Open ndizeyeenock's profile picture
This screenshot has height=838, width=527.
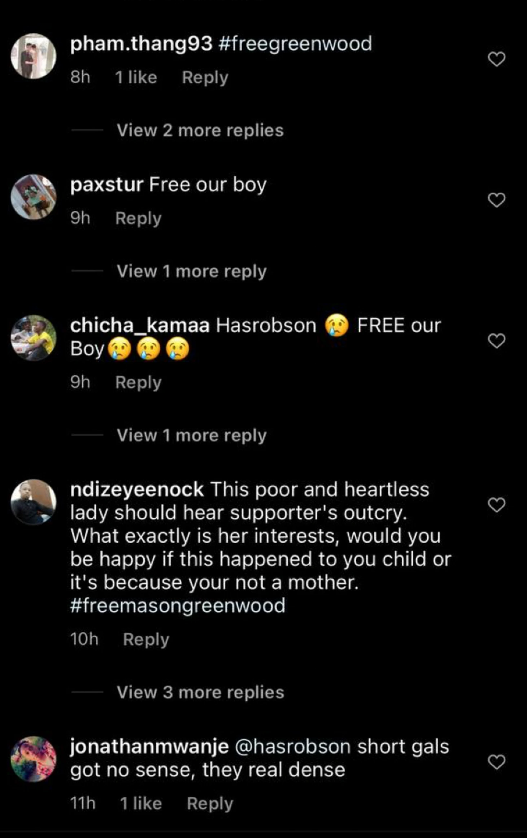(34, 502)
